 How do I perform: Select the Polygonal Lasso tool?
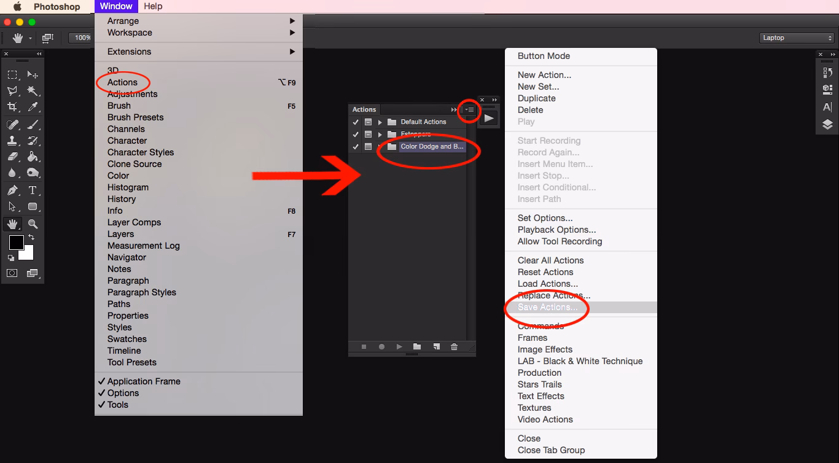[12, 91]
